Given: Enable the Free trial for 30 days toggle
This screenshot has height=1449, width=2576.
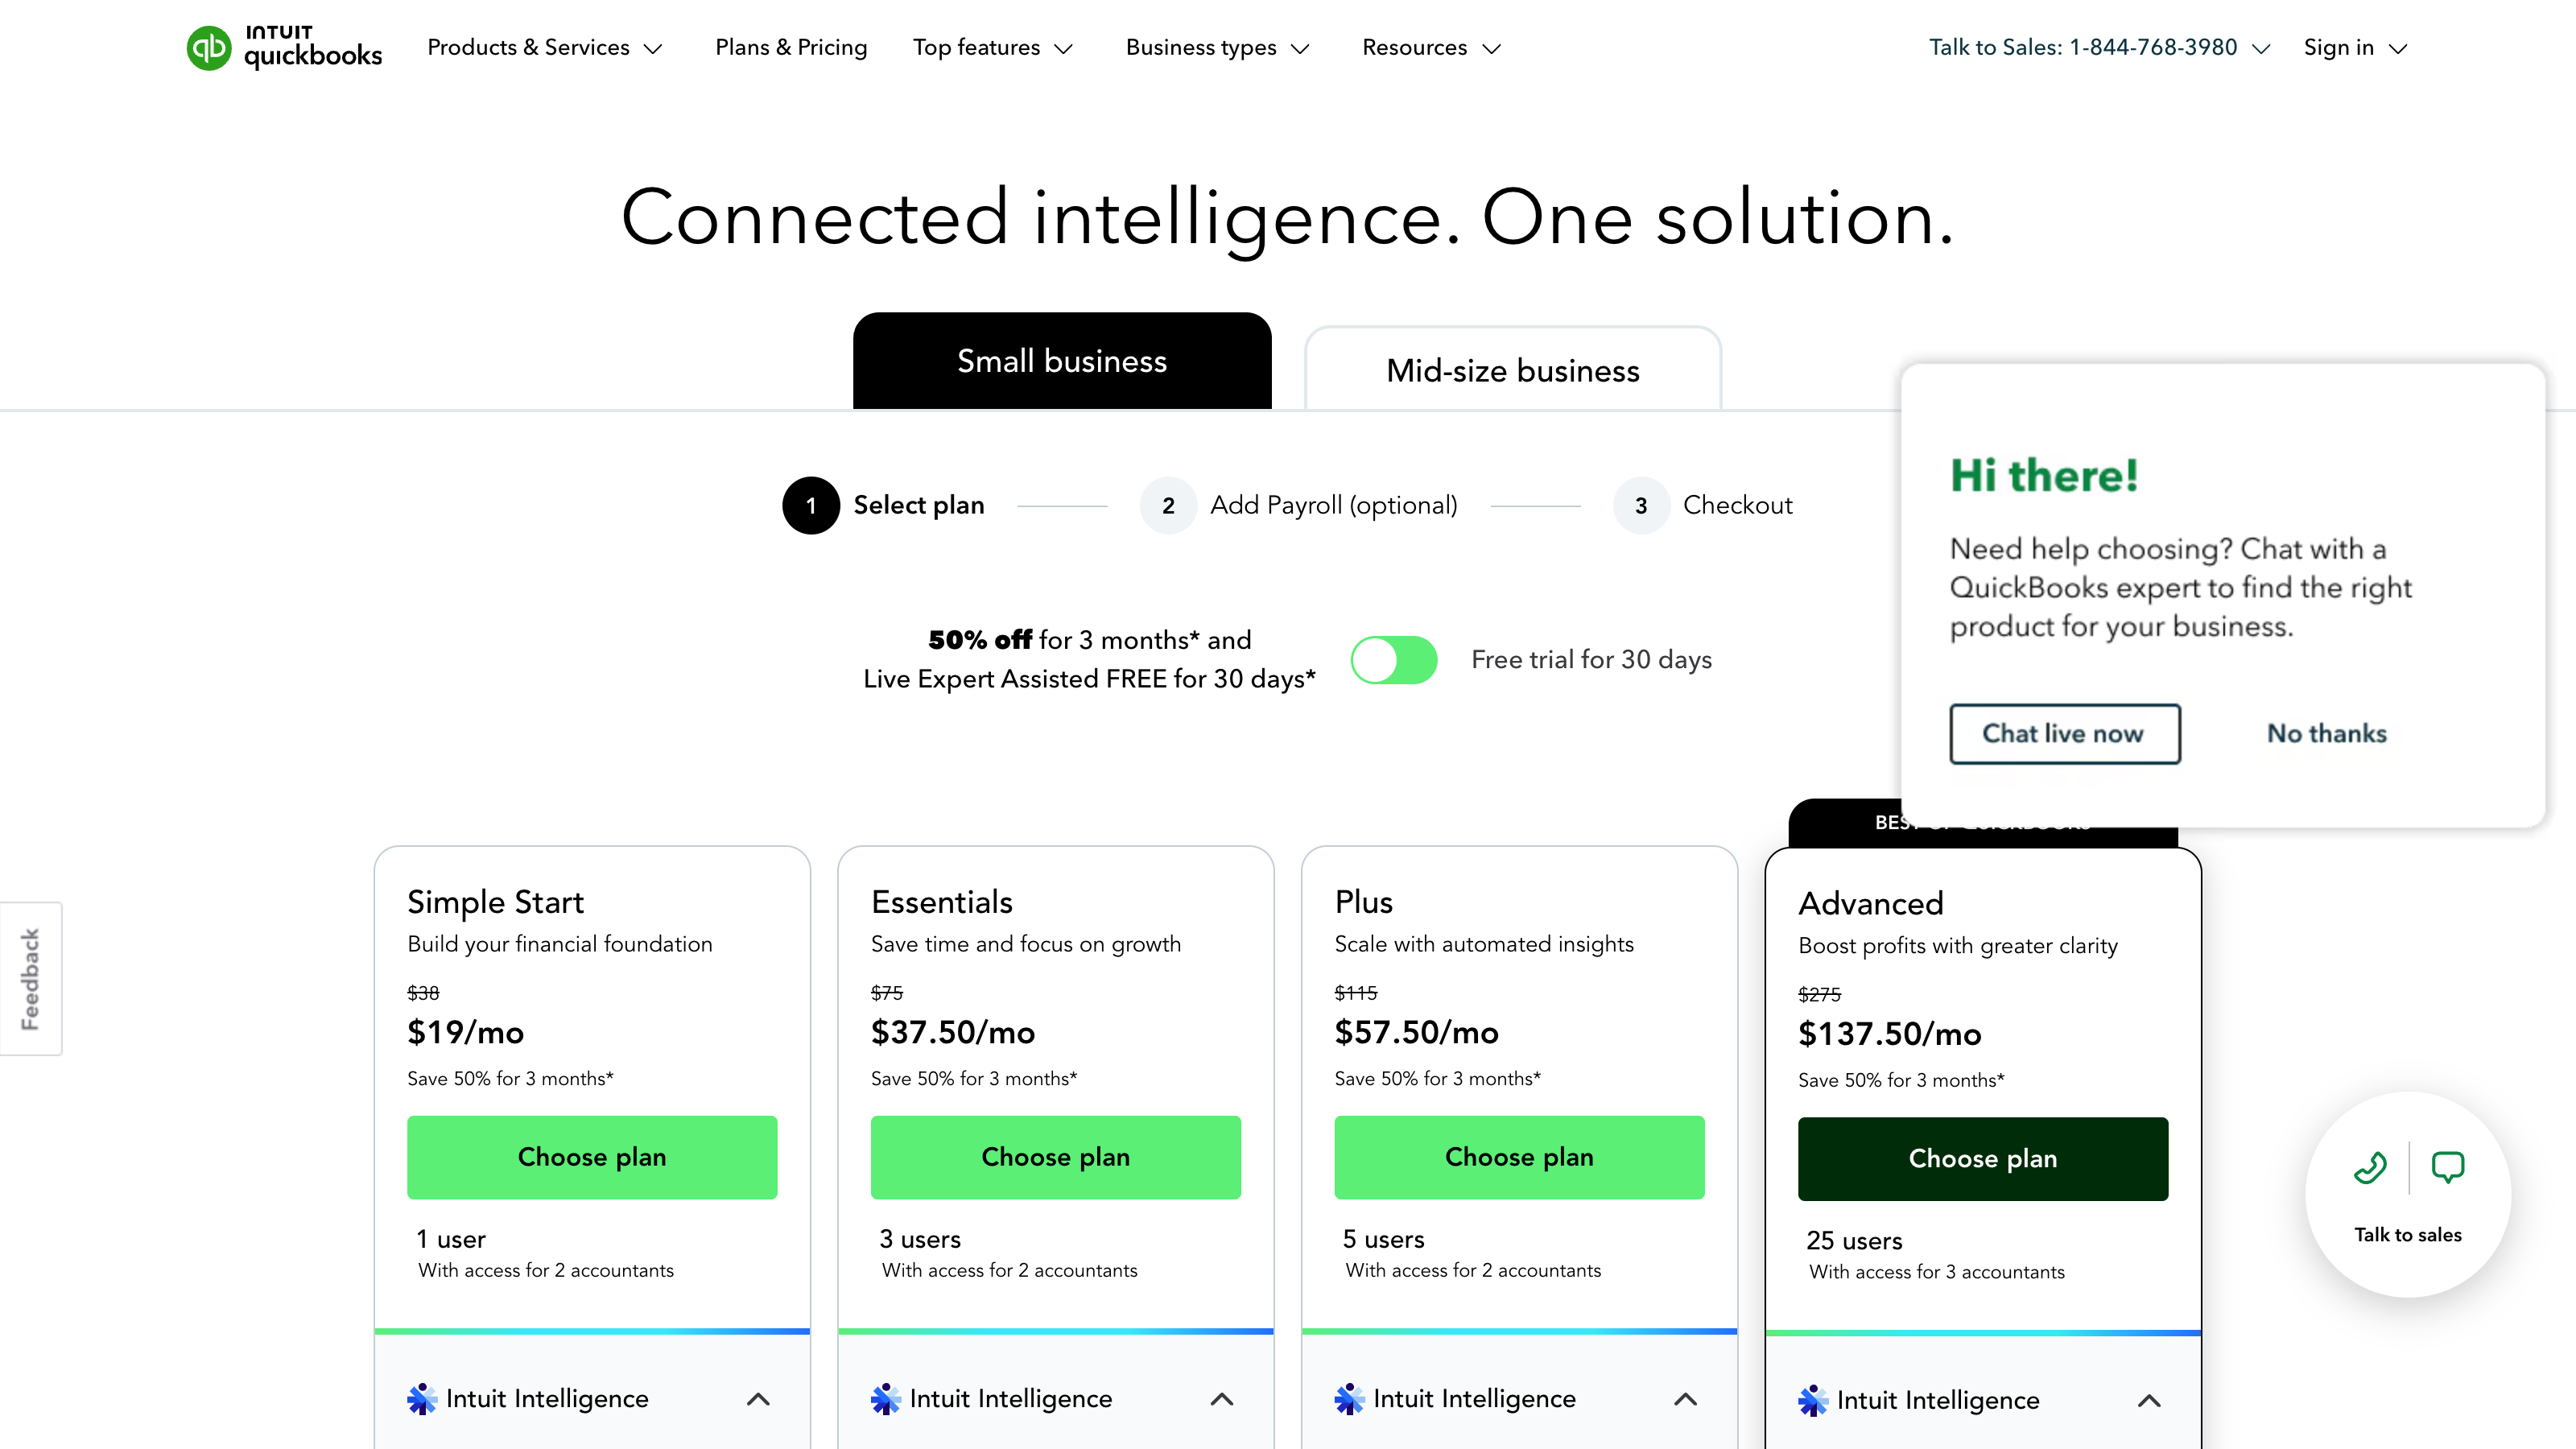Looking at the screenshot, I should coord(1394,659).
